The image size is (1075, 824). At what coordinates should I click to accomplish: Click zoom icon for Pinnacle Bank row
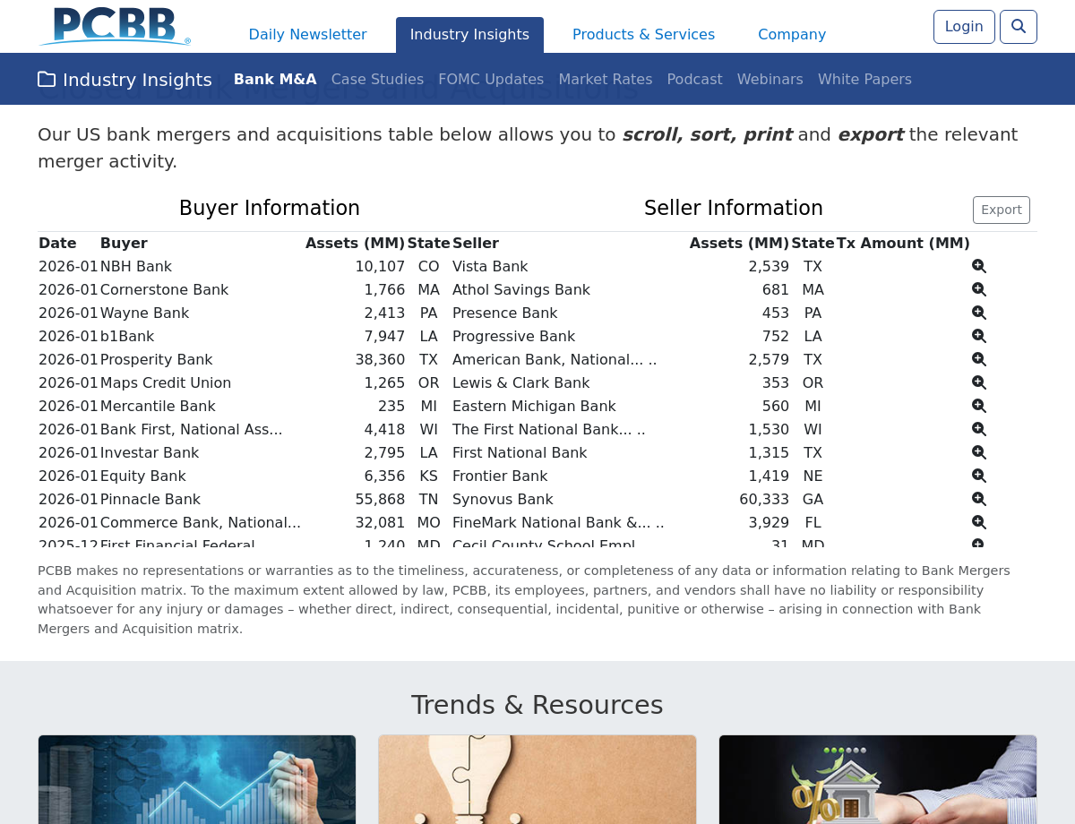point(978,499)
